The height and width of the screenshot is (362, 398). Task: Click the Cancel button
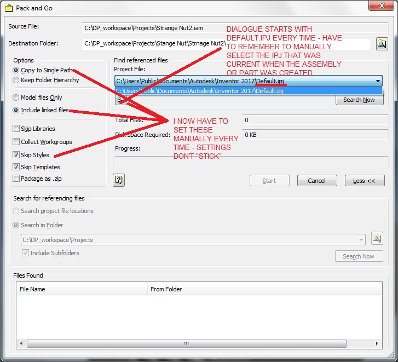coord(317,181)
